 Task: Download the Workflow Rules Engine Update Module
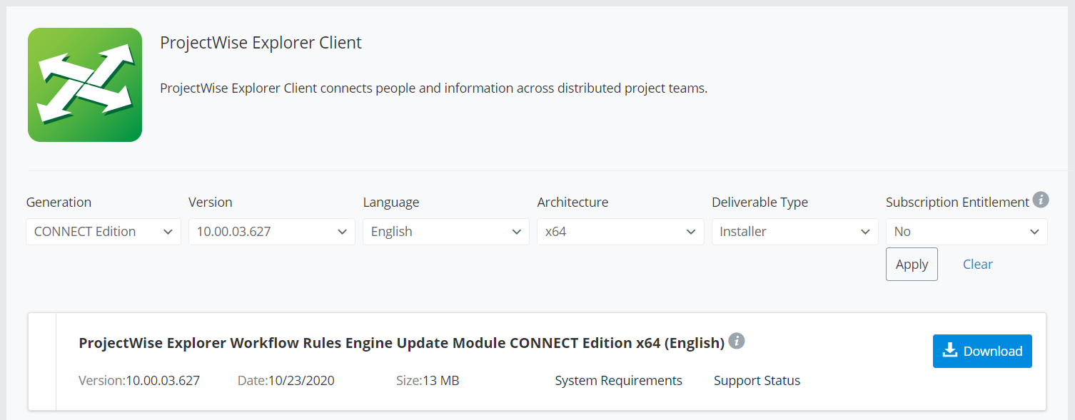(982, 351)
